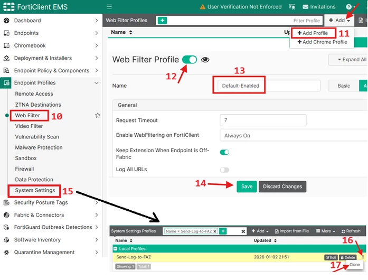Open System Settings in Endpoint Profiles
368x280 pixels.
35,190
